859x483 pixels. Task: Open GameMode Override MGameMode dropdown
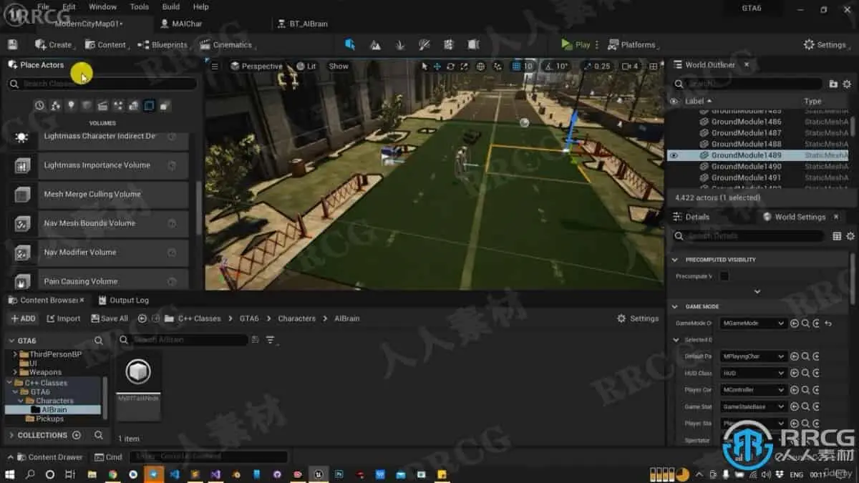(x=753, y=323)
